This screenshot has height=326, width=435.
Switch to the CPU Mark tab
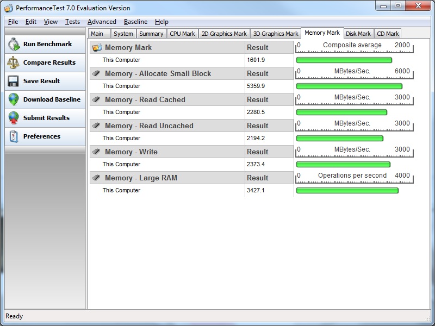click(182, 34)
